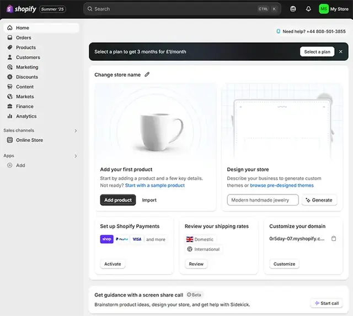
Task: Focus the top Search bar
Action: point(182,9)
